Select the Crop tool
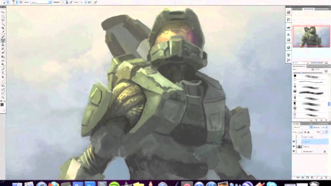The width and height of the screenshot is (331, 186). pyautogui.click(x=3, y=28)
